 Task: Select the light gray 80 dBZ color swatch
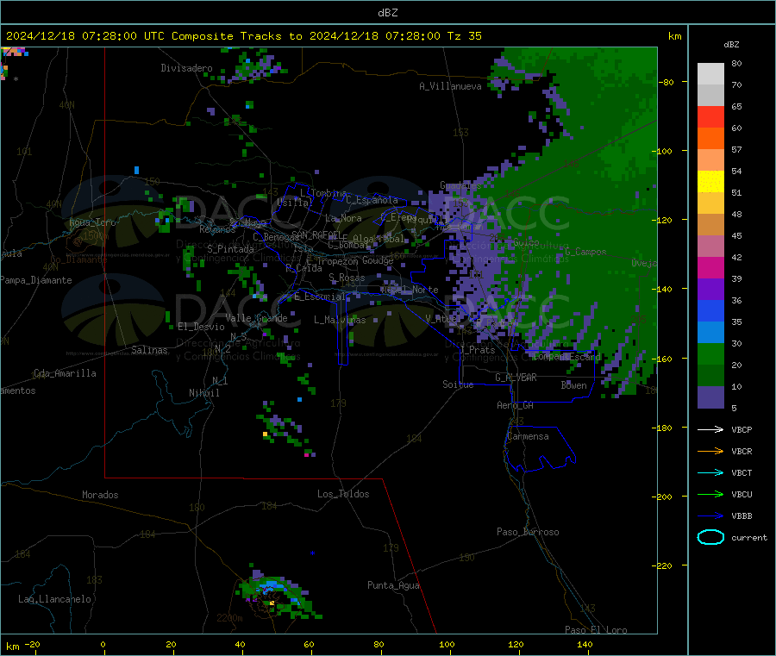(x=710, y=74)
